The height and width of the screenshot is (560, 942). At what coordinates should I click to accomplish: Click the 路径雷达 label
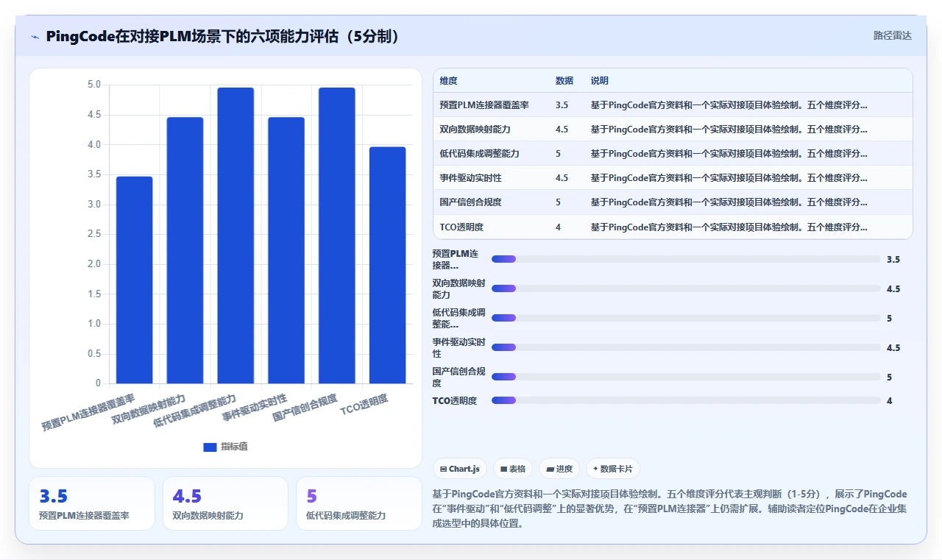click(892, 35)
